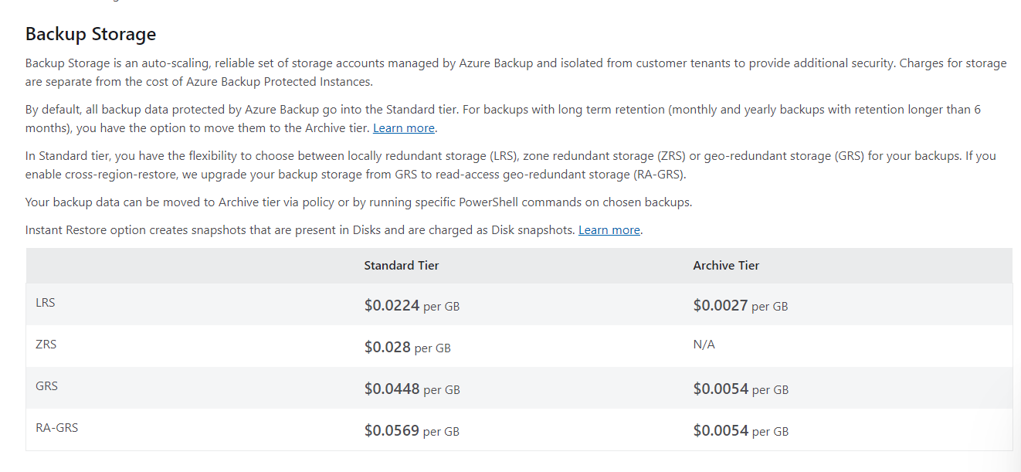Select the Standard Tier column header

click(402, 266)
